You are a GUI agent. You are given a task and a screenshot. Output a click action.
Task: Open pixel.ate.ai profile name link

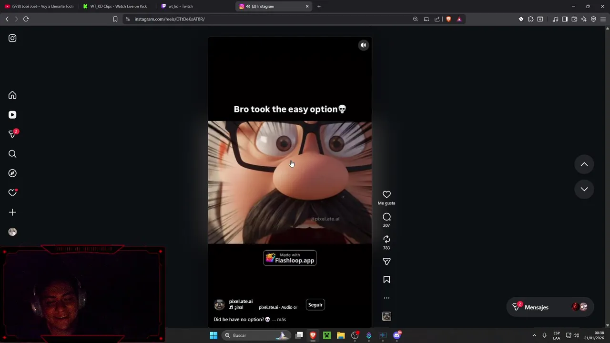[241, 302]
